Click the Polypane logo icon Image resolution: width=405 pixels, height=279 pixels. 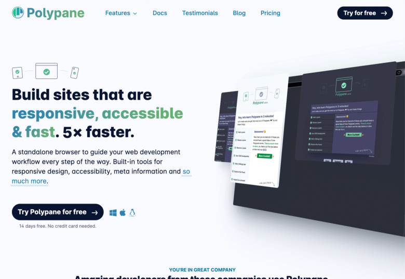pyautogui.click(x=18, y=12)
